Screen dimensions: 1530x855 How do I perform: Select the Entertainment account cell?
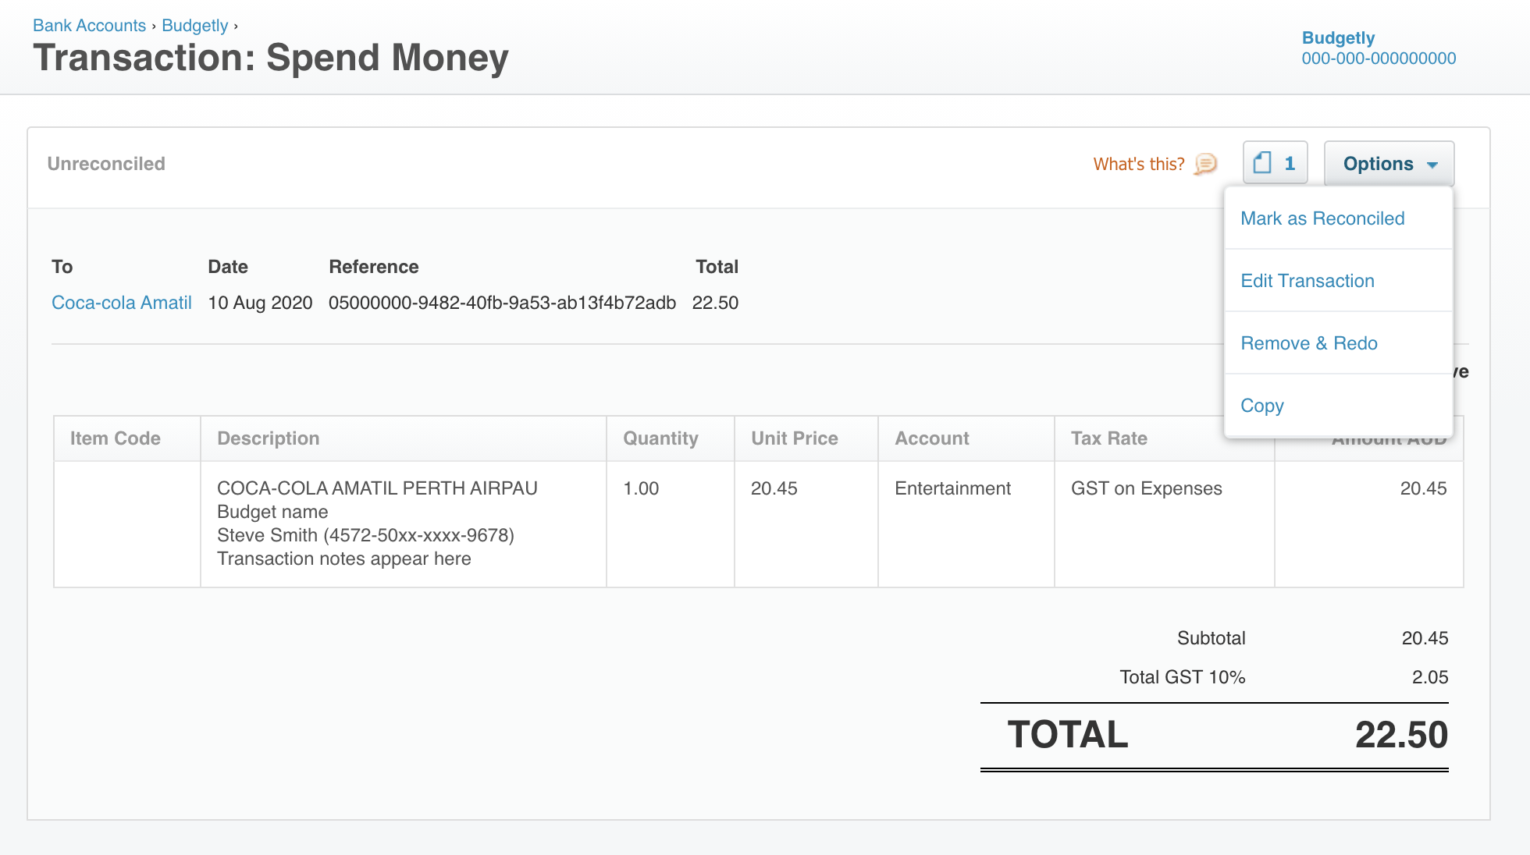click(952, 488)
